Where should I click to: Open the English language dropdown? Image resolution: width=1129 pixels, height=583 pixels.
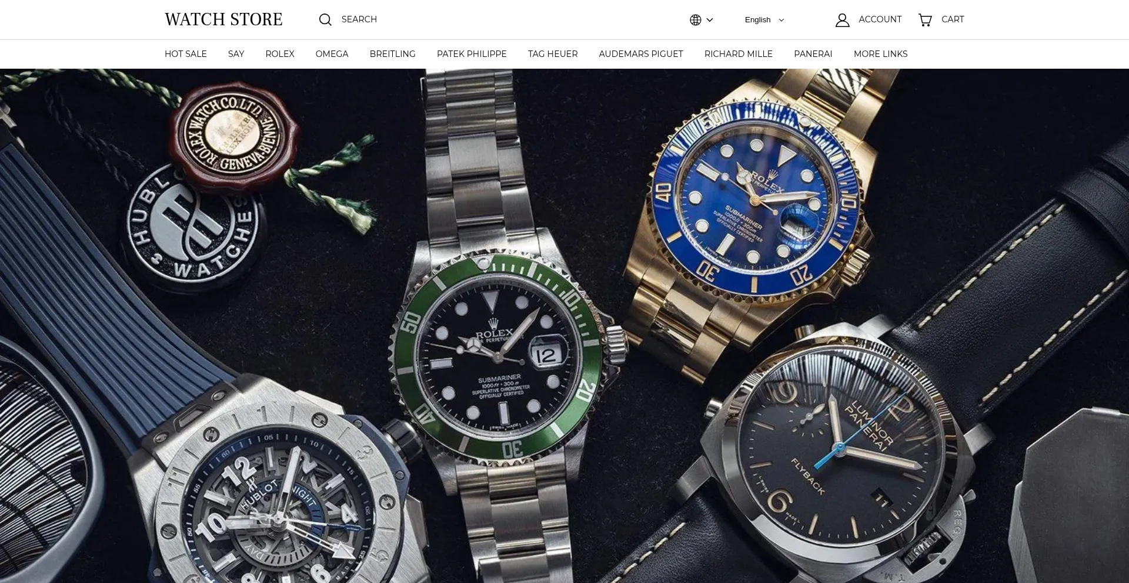pyautogui.click(x=764, y=20)
